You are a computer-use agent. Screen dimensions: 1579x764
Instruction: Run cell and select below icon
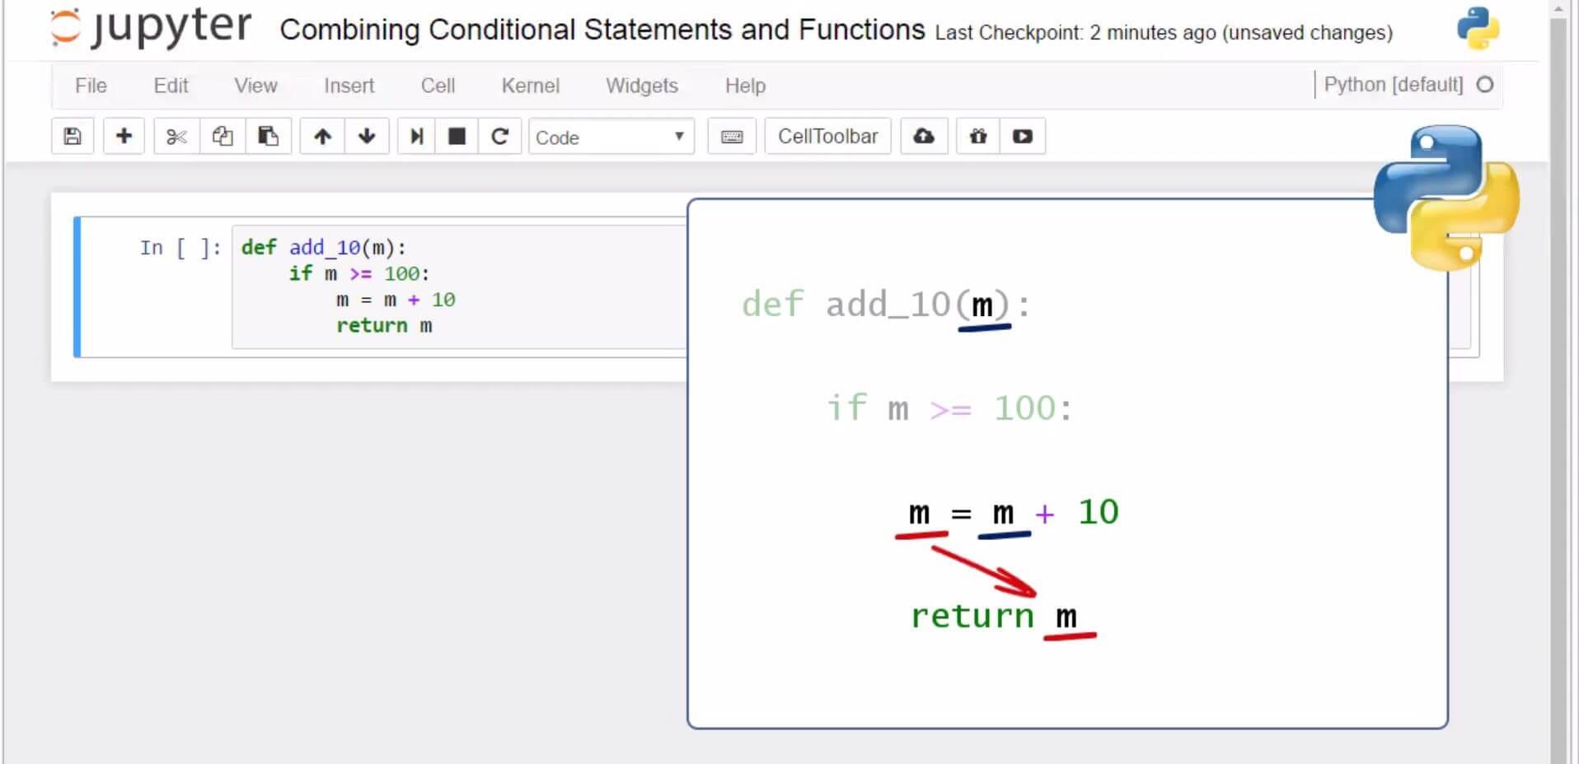[x=417, y=137]
